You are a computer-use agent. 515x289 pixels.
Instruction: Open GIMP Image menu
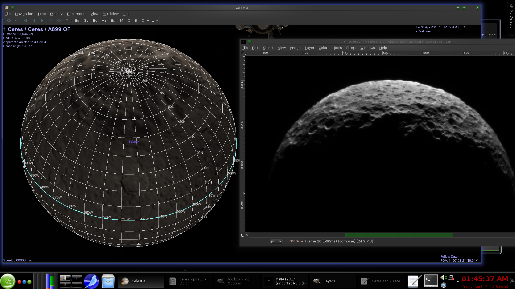[x=295, y=48]
